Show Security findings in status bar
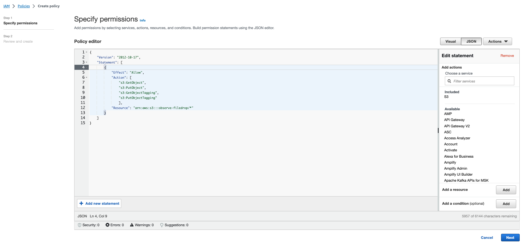526x248 pixels. (88, 225)
